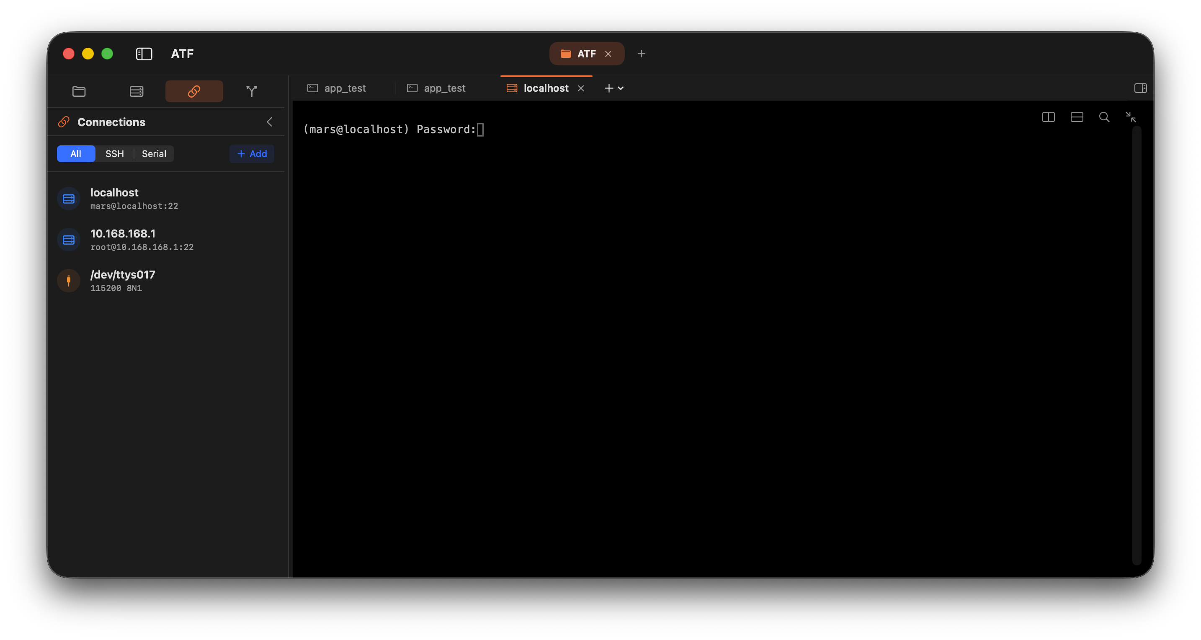The image size is (1201, 640).
Task: Filter connections by Serial
Action: tap(154, 154)
